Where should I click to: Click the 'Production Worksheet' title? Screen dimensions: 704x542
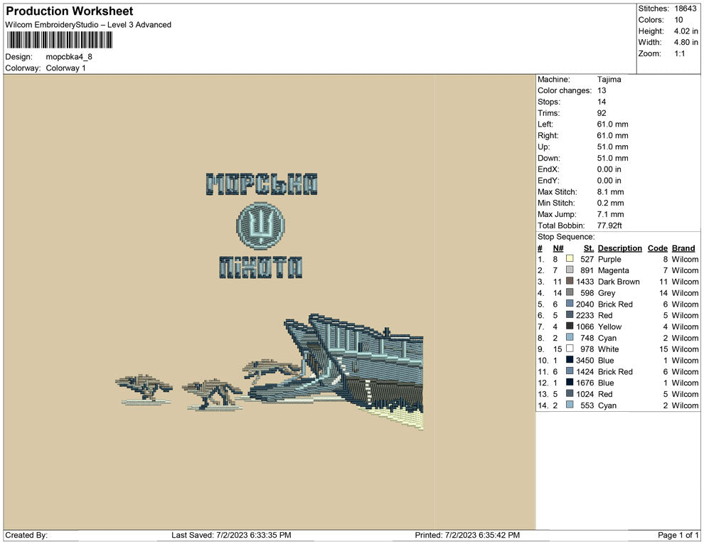(x=70, y=11)
